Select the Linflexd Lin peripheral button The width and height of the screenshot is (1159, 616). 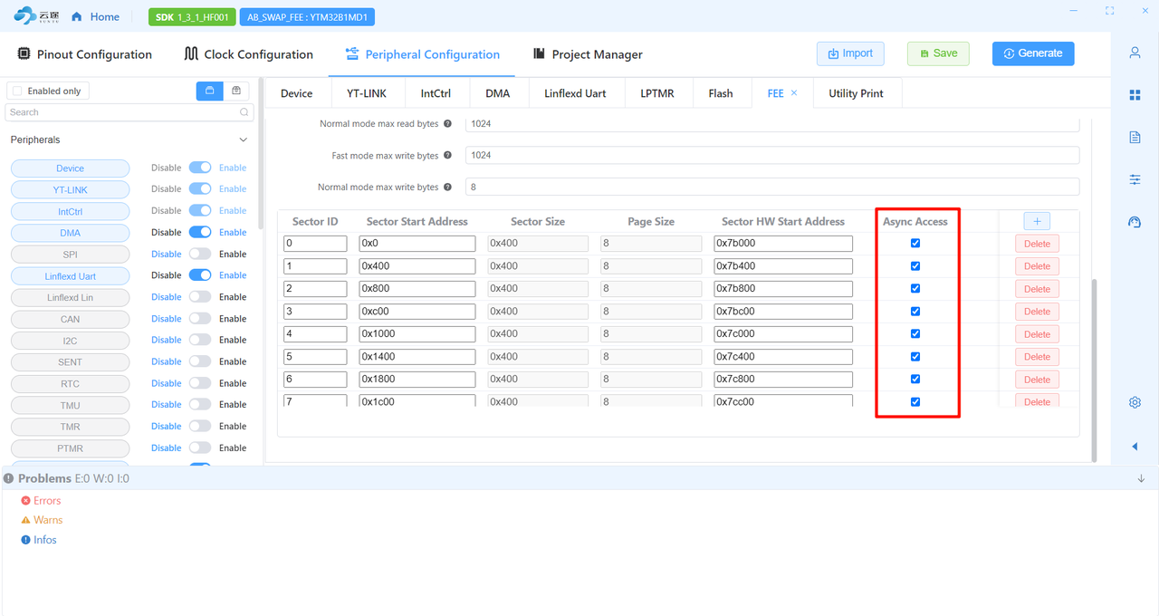pyautogui.click(x=70, y=298)
